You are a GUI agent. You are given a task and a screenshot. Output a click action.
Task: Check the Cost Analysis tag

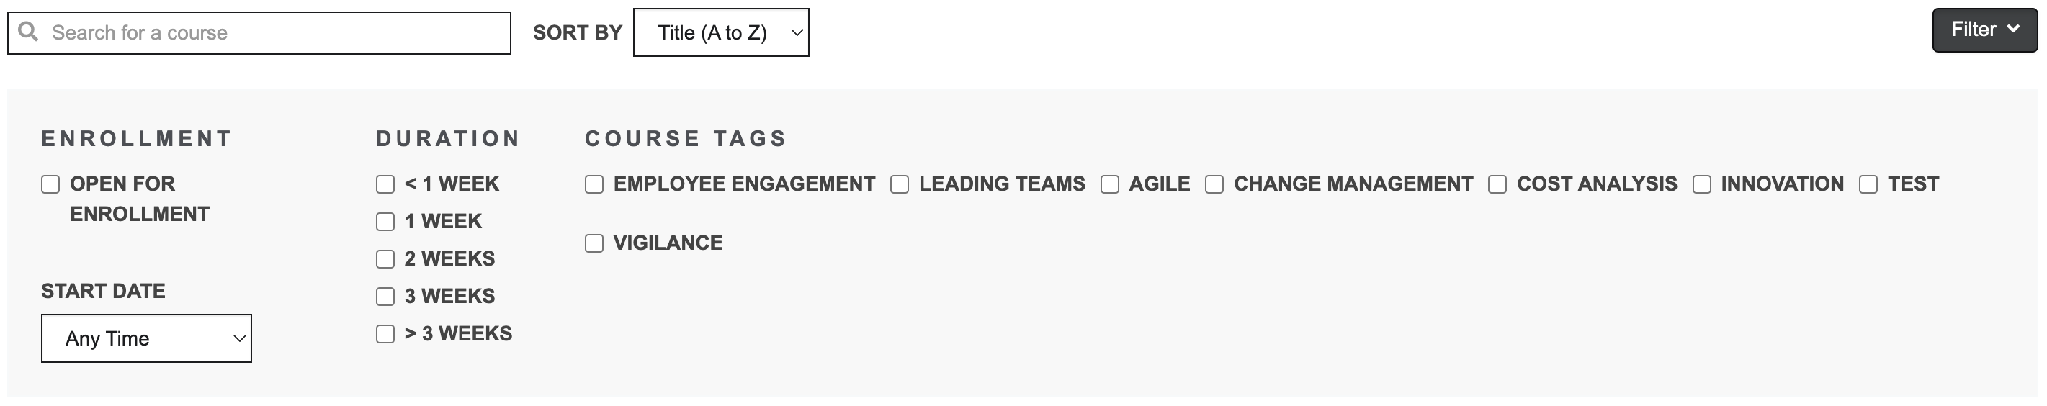click(1498, 184)
